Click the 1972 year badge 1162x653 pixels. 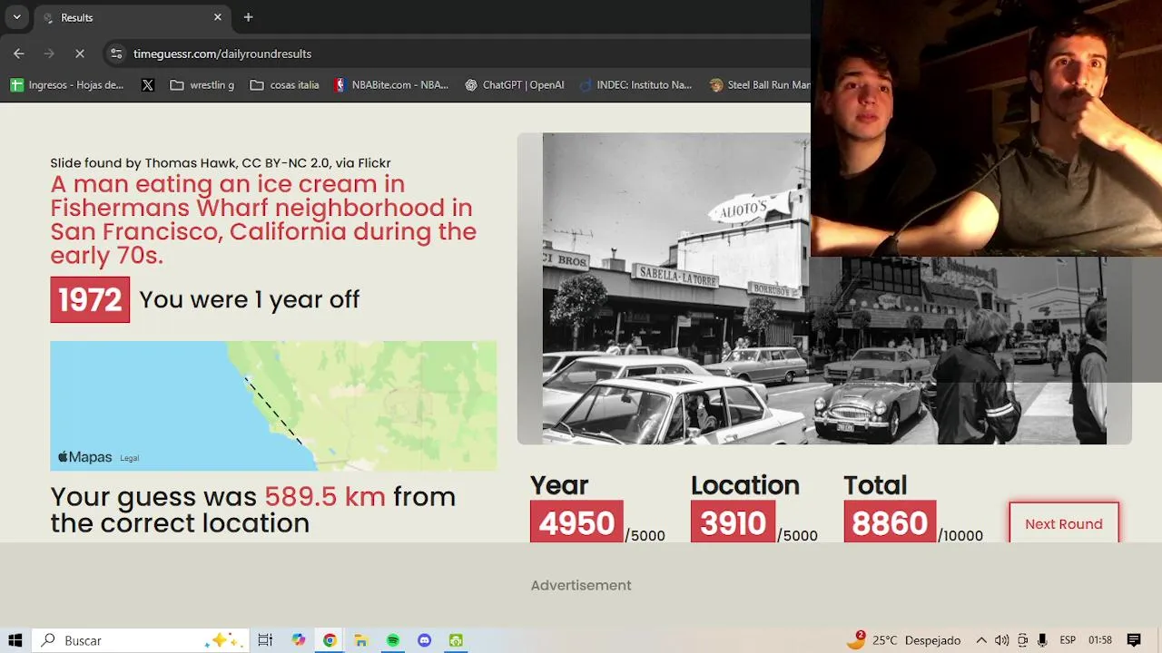tap(90, 299)
